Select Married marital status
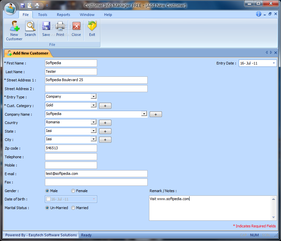Image resolution: width=281 pixels, height=241 pixels. point(73,208)
